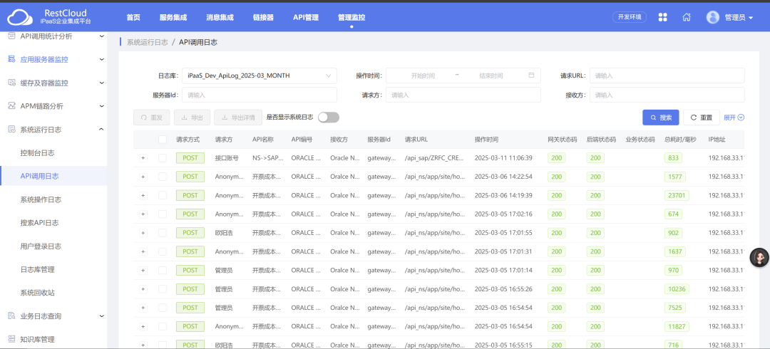The width and height of the screenshot is (770, 349).
Task: Click the 搜索 button
Action: 661,118
